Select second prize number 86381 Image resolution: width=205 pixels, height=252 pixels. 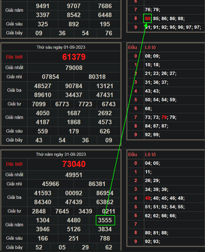97,184
